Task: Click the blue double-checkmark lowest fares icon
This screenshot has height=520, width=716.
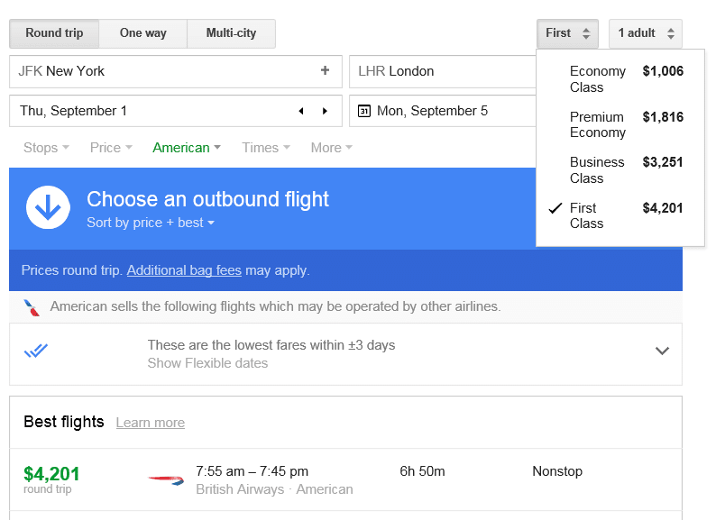Action: [36, 351]
